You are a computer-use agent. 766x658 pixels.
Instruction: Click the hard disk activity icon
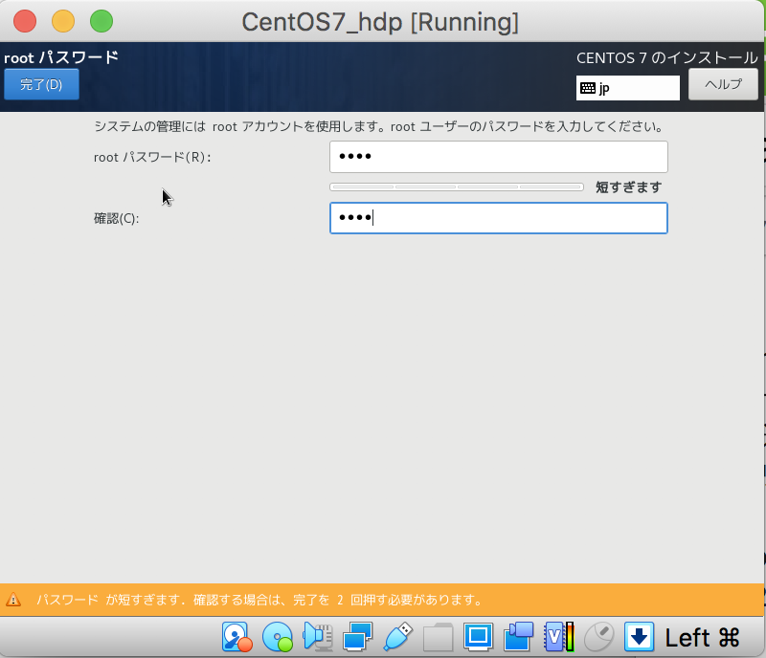pos(235,636)
